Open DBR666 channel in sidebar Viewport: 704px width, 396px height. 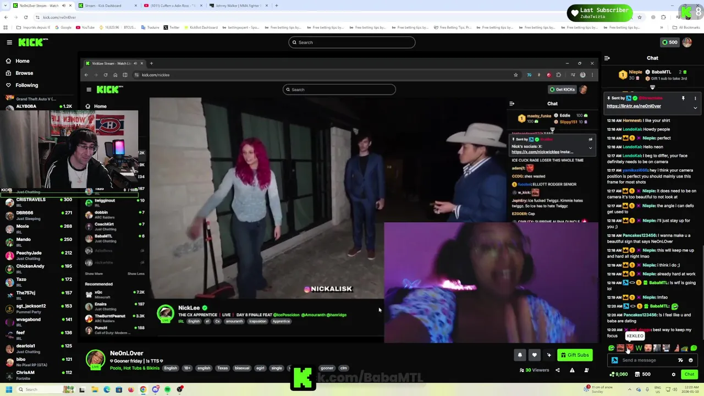[38, 216]
